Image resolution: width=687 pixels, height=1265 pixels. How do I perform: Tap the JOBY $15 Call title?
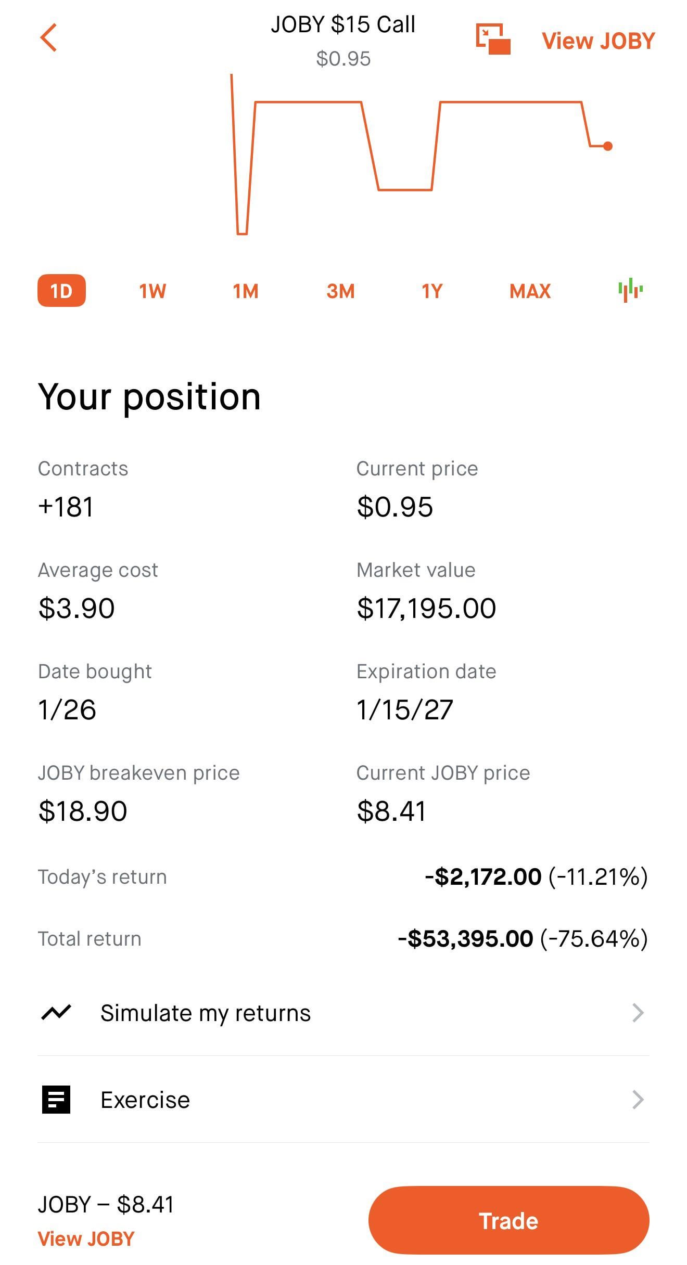pyautogui.click(x=343, y=24)
